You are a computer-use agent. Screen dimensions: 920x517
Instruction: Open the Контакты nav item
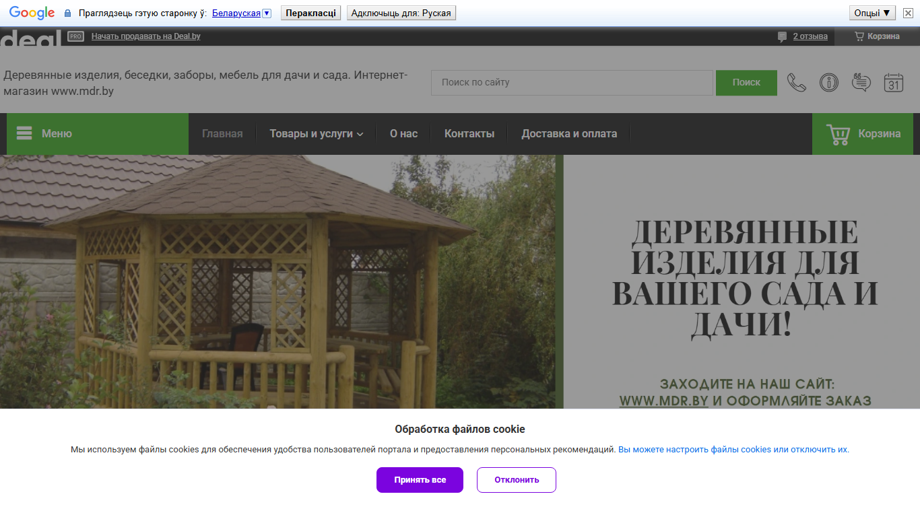click(469, 134)
